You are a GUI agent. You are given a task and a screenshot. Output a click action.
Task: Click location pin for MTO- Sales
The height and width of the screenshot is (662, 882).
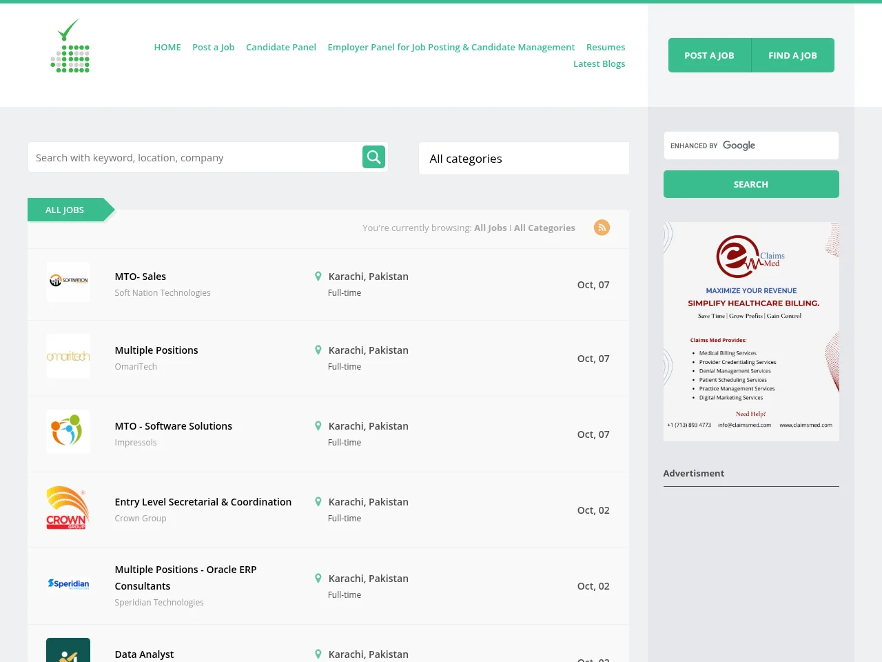tap(318, 277)
